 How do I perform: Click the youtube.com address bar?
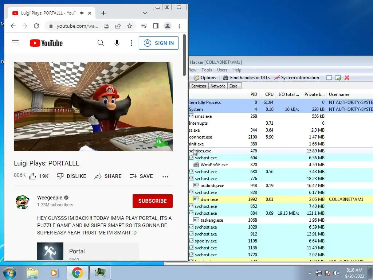[x=77, y=26]
